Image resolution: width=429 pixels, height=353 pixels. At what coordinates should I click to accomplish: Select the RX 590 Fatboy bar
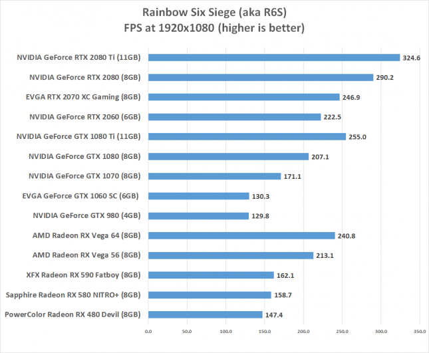[x=211, y=275]
